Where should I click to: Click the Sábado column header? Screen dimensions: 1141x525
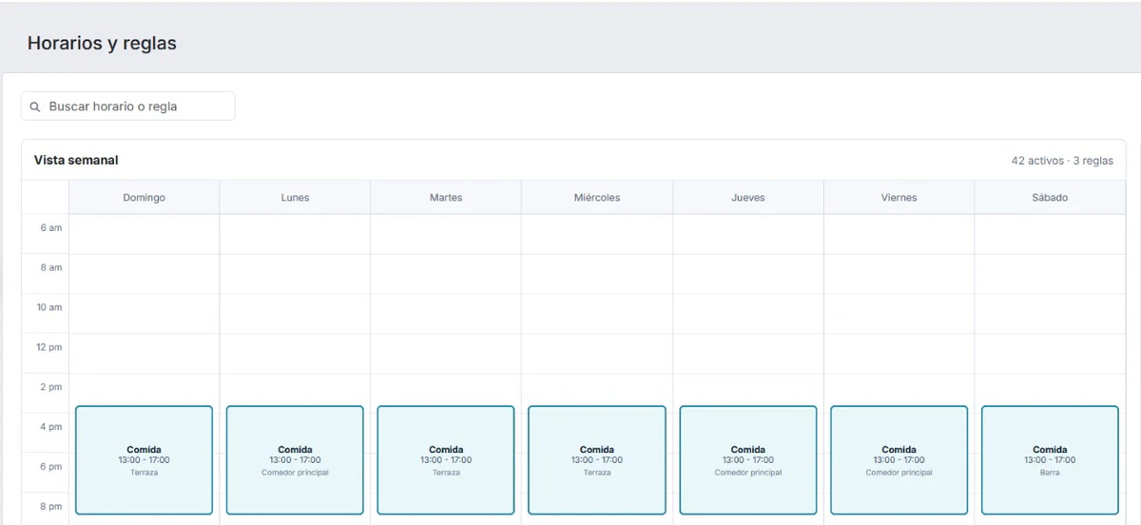[1050, 198]
